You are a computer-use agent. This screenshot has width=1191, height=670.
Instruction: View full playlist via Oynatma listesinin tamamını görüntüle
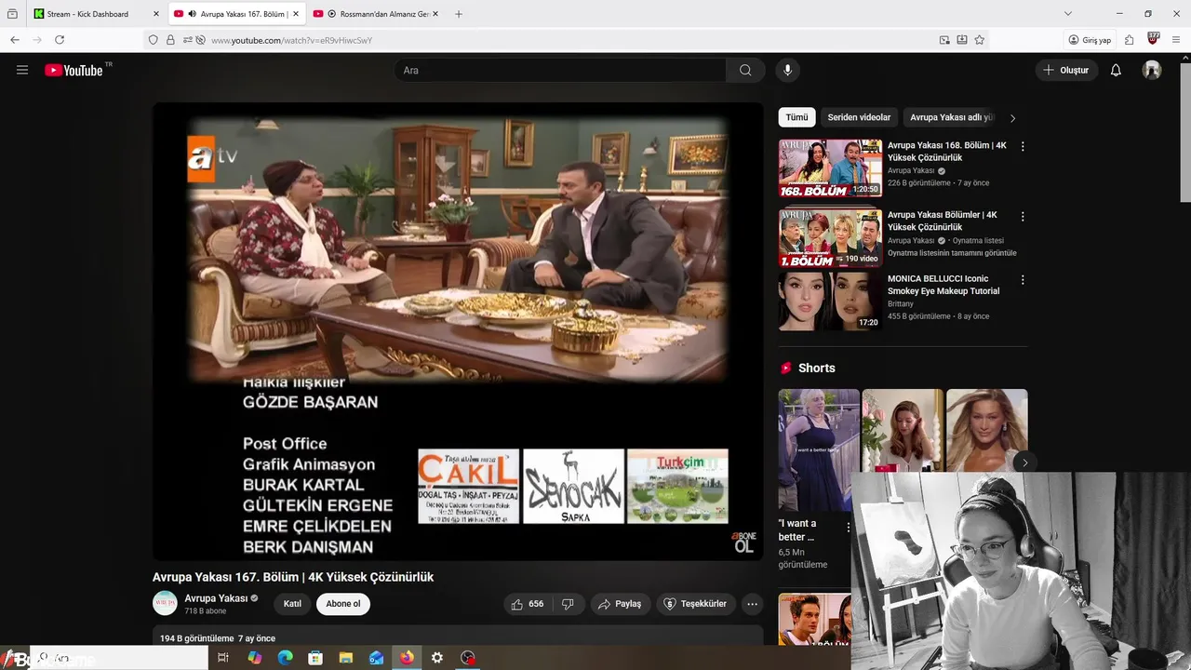[952, 253]
